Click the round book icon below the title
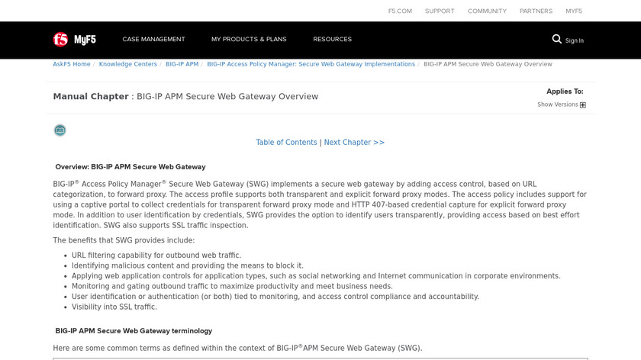The height and width of the screenshot is (360, 641). 60,130
